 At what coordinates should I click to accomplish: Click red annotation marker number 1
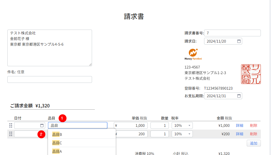tap(62, 118)
